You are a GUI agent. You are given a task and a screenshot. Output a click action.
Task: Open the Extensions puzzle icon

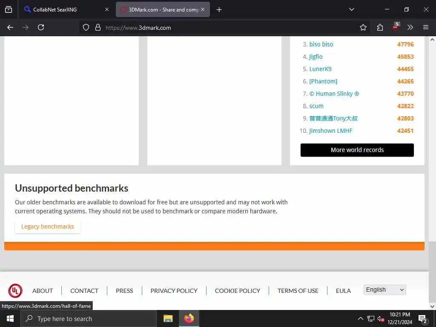pyautogui.click(x=380, y=27)
